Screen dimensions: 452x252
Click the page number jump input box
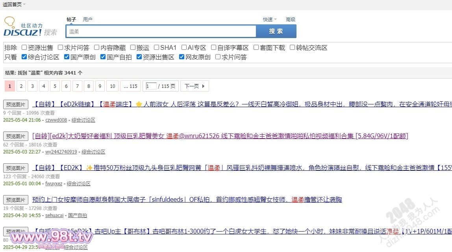151,86
